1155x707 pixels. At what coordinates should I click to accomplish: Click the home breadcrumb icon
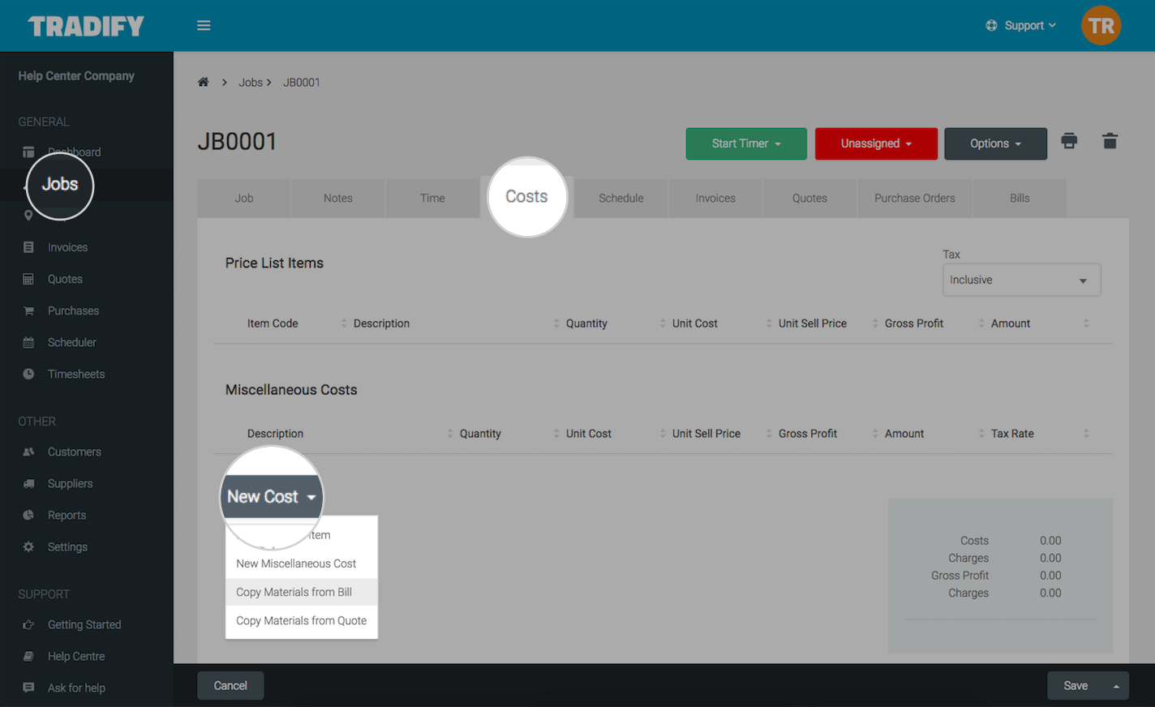(x=204, y=82)
